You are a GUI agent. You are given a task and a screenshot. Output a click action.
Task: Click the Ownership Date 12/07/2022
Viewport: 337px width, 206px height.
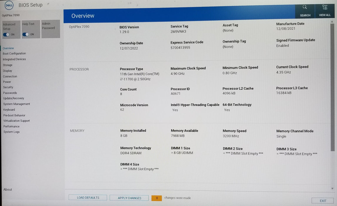tap(129, 48)
